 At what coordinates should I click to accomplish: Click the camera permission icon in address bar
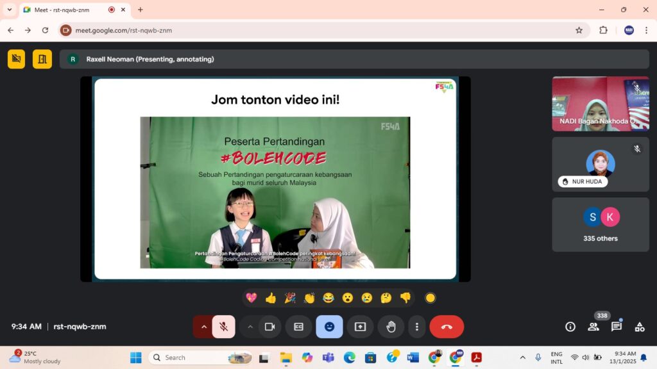66,30
